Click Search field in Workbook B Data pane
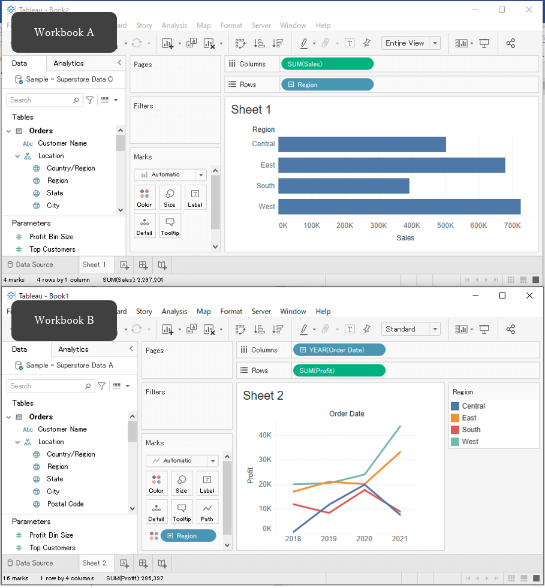Viewport: 545px width, 588px height. click(50, 386)
